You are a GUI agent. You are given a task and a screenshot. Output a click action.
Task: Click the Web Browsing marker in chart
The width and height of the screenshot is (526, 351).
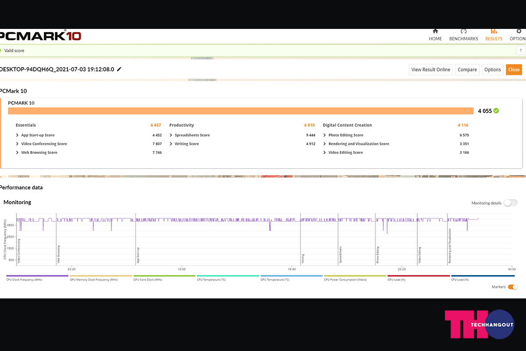tap(58, 255)
